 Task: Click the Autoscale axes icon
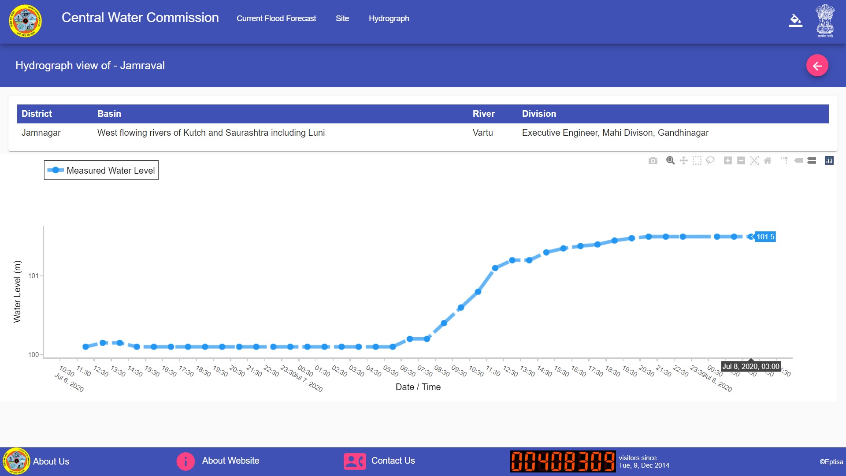click(754, 161)
